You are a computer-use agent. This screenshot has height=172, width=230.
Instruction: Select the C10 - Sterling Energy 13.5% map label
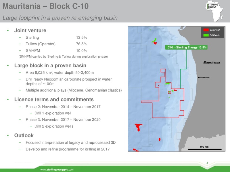[186, 47]
